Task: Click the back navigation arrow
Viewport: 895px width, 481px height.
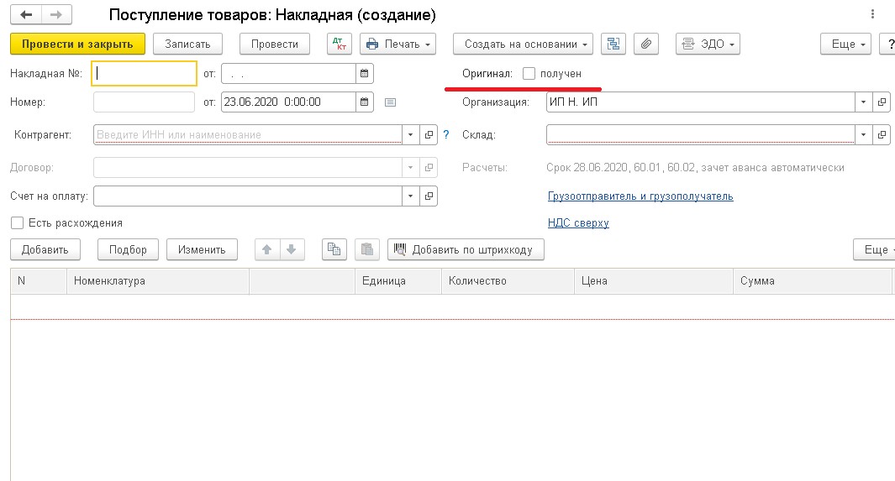Action: click(26, 15)
